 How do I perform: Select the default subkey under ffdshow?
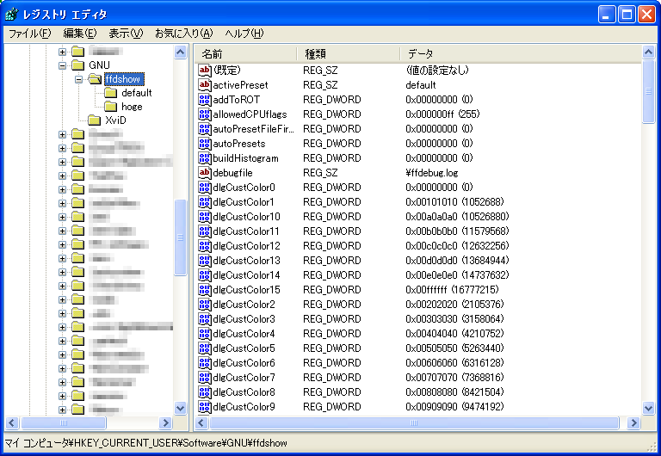(x=136, y=93)
